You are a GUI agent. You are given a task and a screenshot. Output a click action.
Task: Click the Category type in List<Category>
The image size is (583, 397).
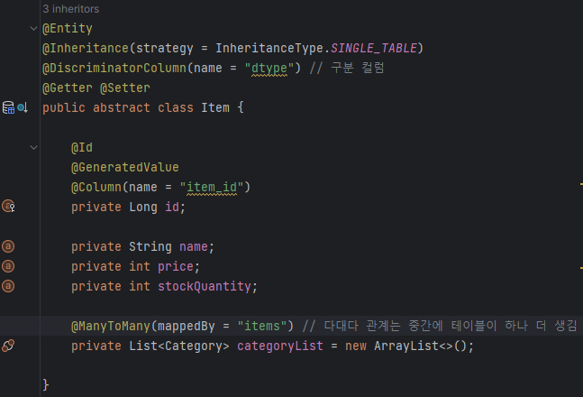coord(194,346)
